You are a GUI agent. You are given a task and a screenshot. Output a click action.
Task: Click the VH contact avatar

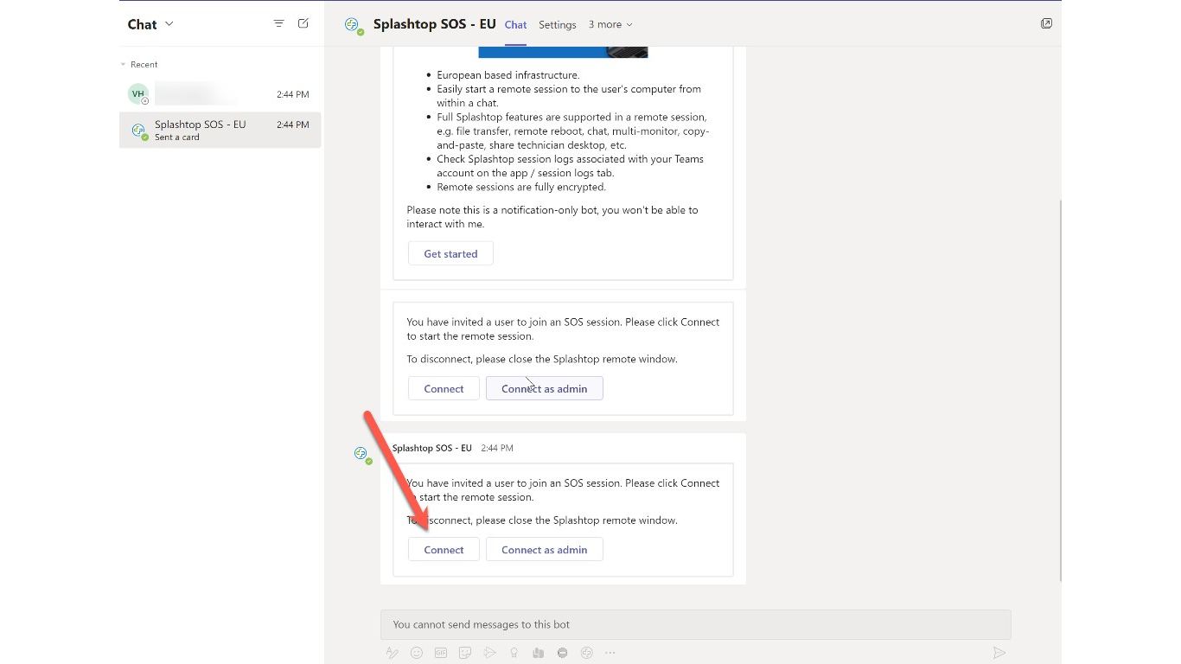tap(138, 94)
